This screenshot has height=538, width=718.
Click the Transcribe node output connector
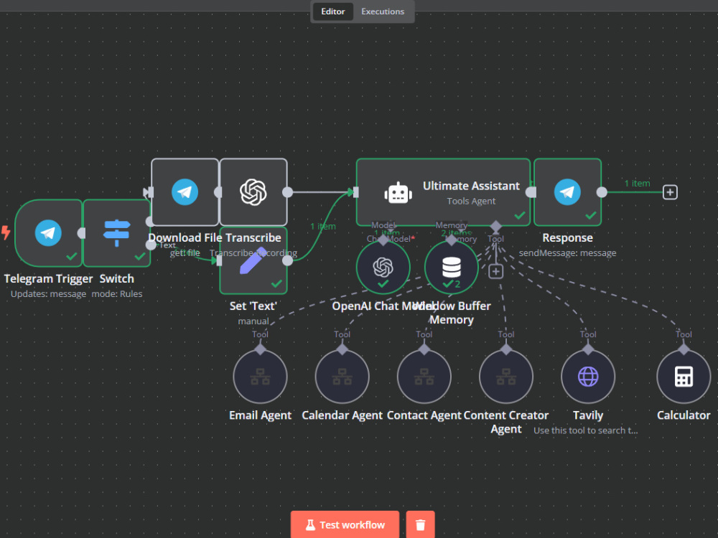[288, 192]
